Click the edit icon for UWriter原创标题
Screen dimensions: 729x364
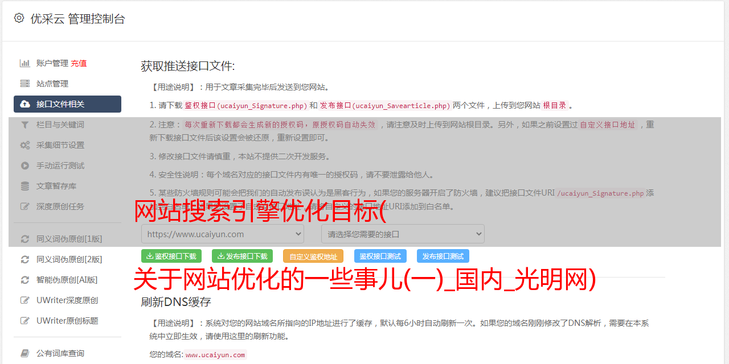[25, 321]
